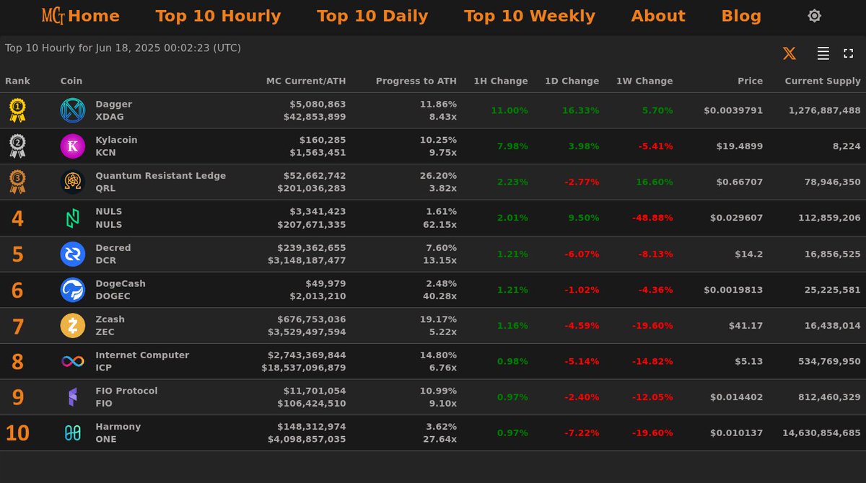Open the Decred coin name link
866x483 pixels.
[113, 248]
